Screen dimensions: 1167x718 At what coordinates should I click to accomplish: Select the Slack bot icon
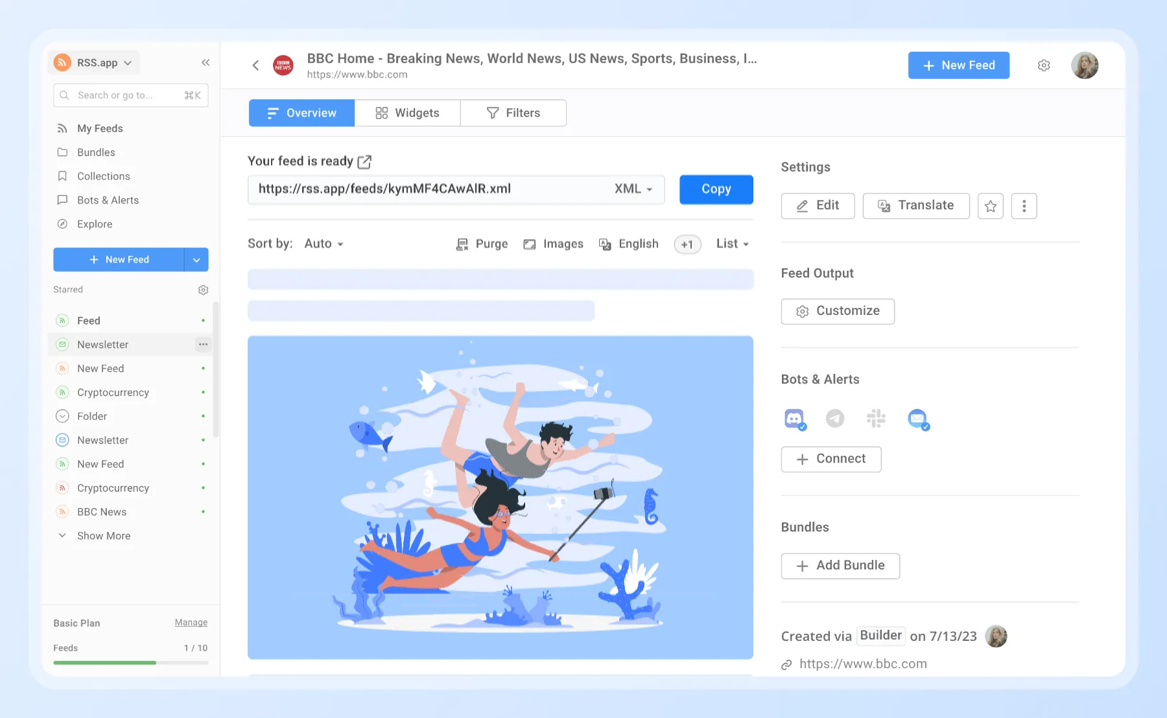point(876,419)
